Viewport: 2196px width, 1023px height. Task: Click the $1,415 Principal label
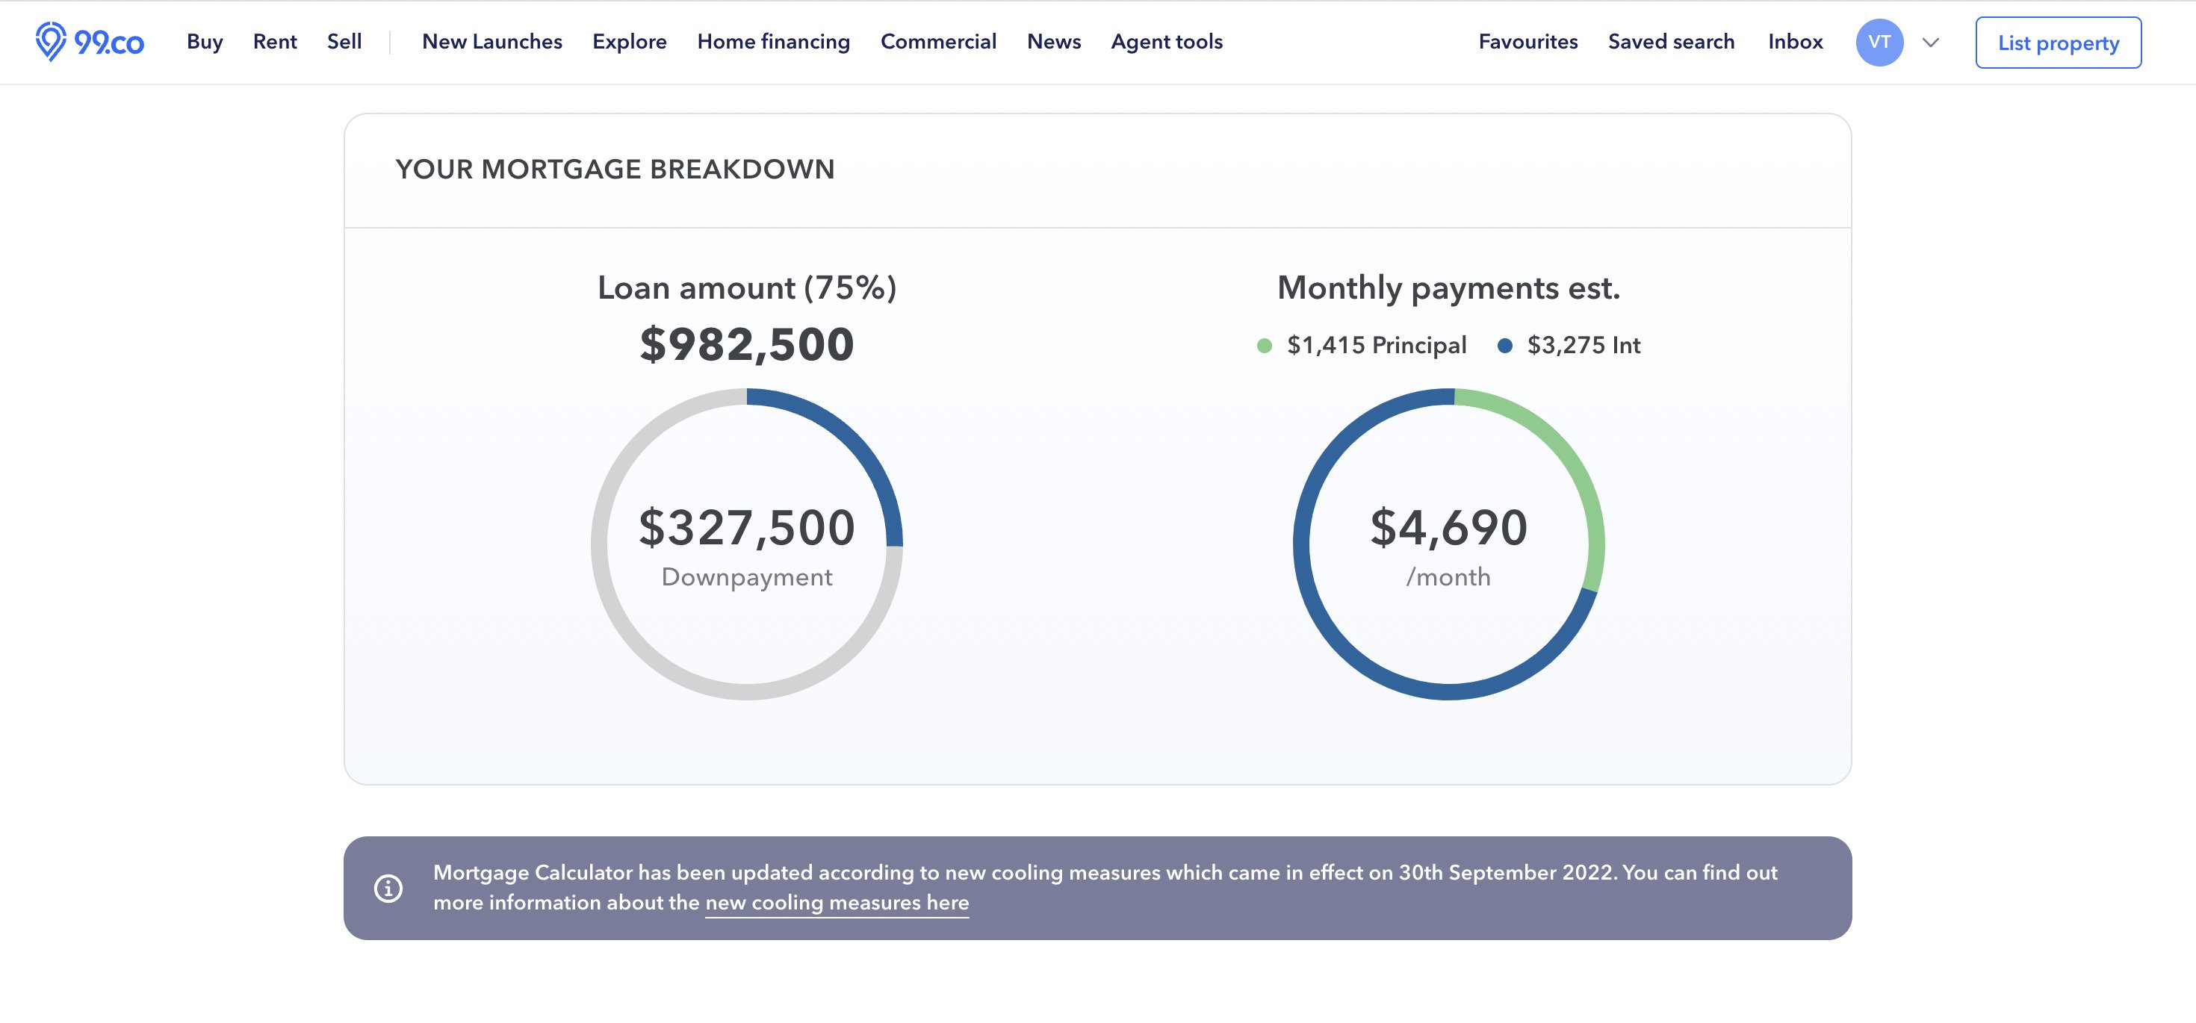(x=1376, y=345)
